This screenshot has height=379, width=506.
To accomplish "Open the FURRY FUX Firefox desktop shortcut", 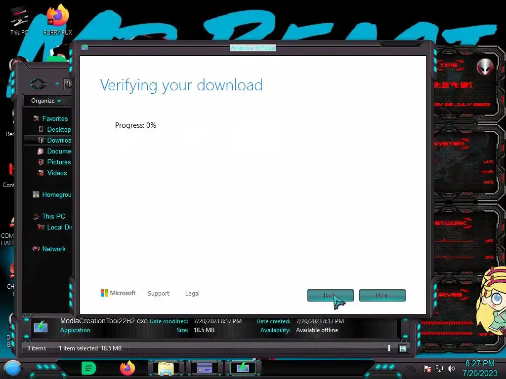I will click(58, 20).
